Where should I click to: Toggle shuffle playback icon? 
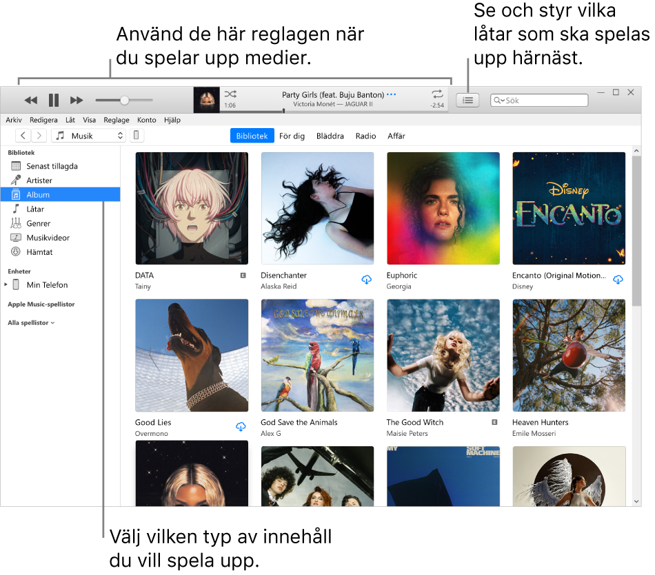[230, 94]
